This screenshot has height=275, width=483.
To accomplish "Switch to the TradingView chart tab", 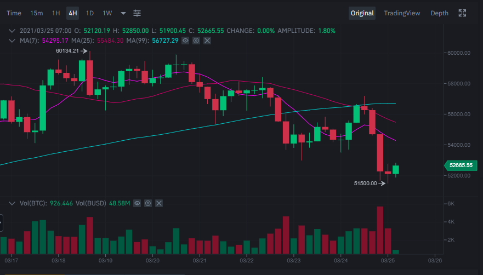I will (402, 13).
